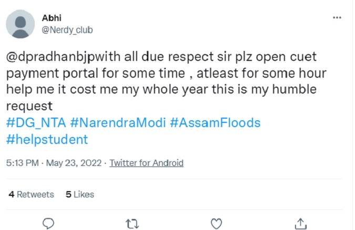Click the share upload icon
The height and width of the screenshot is (230, 355).
click(300, 223)
